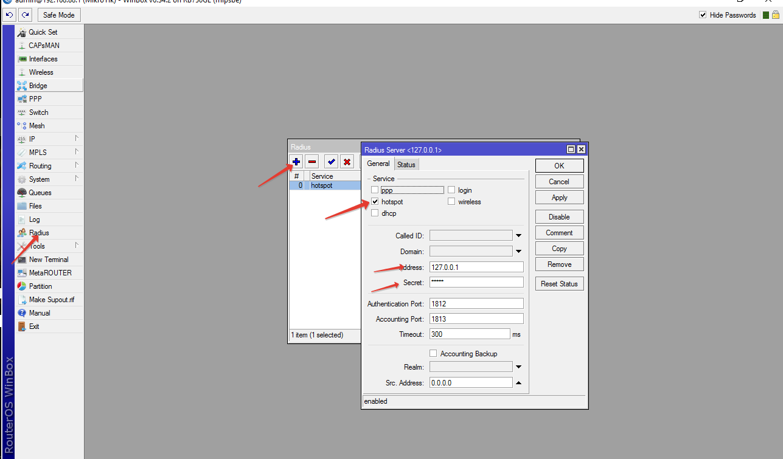Click the red minus remove icon
The image size is (783, 459).
312,162
